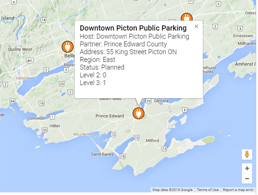258x195 pixels.
Task: Click the Belleville charging station plug marker
Action: click(68, 46)
